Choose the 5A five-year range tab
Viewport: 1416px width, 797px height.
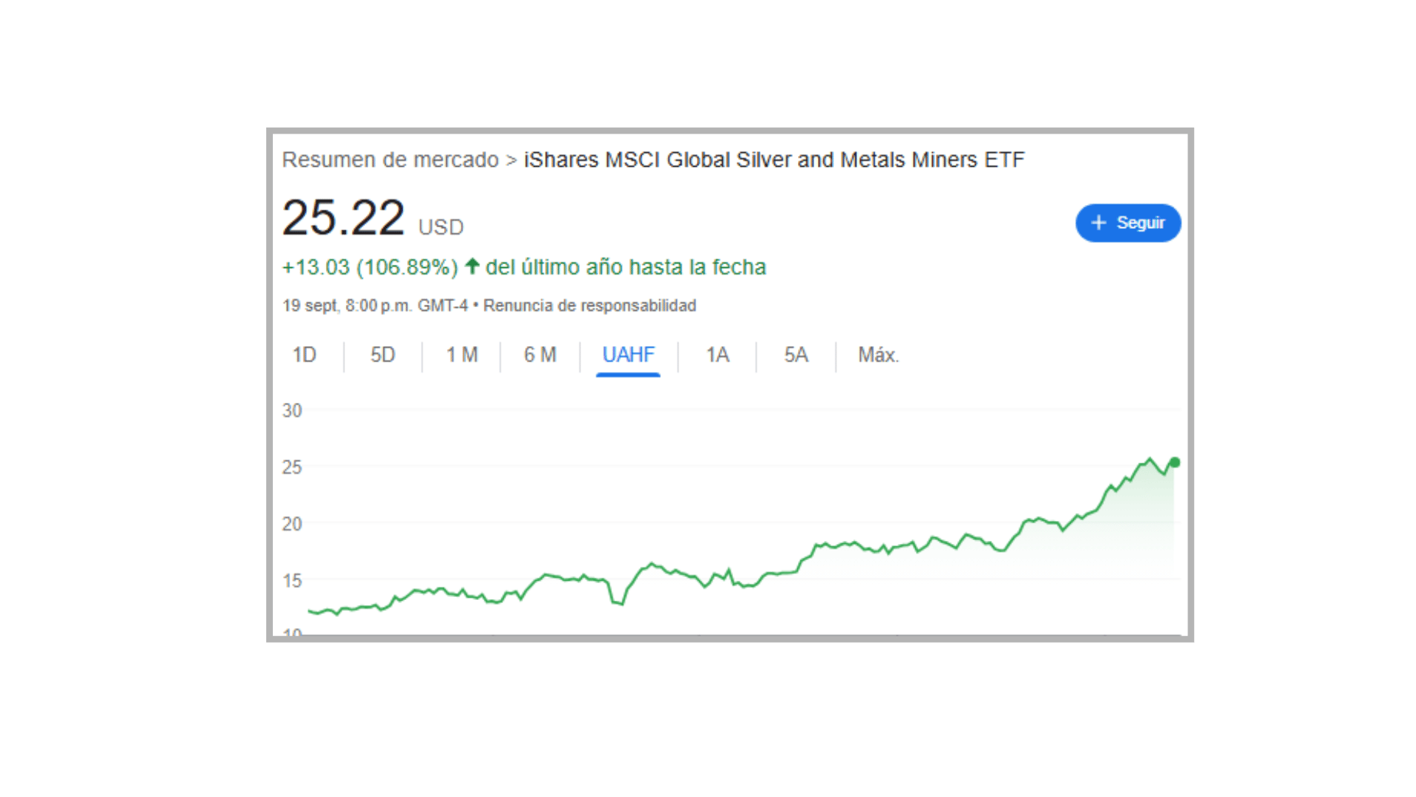pos(796,355)
